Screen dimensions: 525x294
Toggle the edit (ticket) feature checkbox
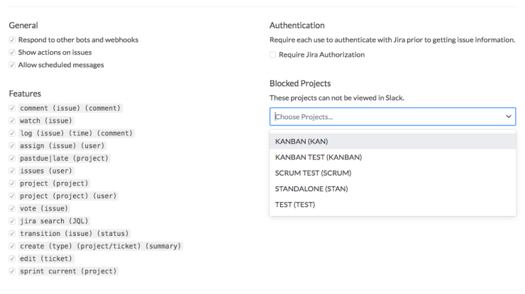click(x=12, y=259)
